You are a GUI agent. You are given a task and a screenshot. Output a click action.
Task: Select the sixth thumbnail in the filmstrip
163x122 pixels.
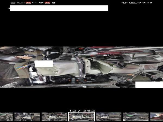(x=136, y=117)
